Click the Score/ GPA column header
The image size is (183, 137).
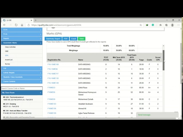tap(158, 59)
